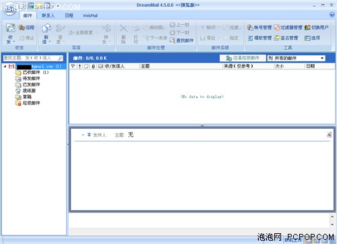This screenshot has width=337, height=244.
Task: Click 移动到 move-to button
Action: (x=154, y=28)
